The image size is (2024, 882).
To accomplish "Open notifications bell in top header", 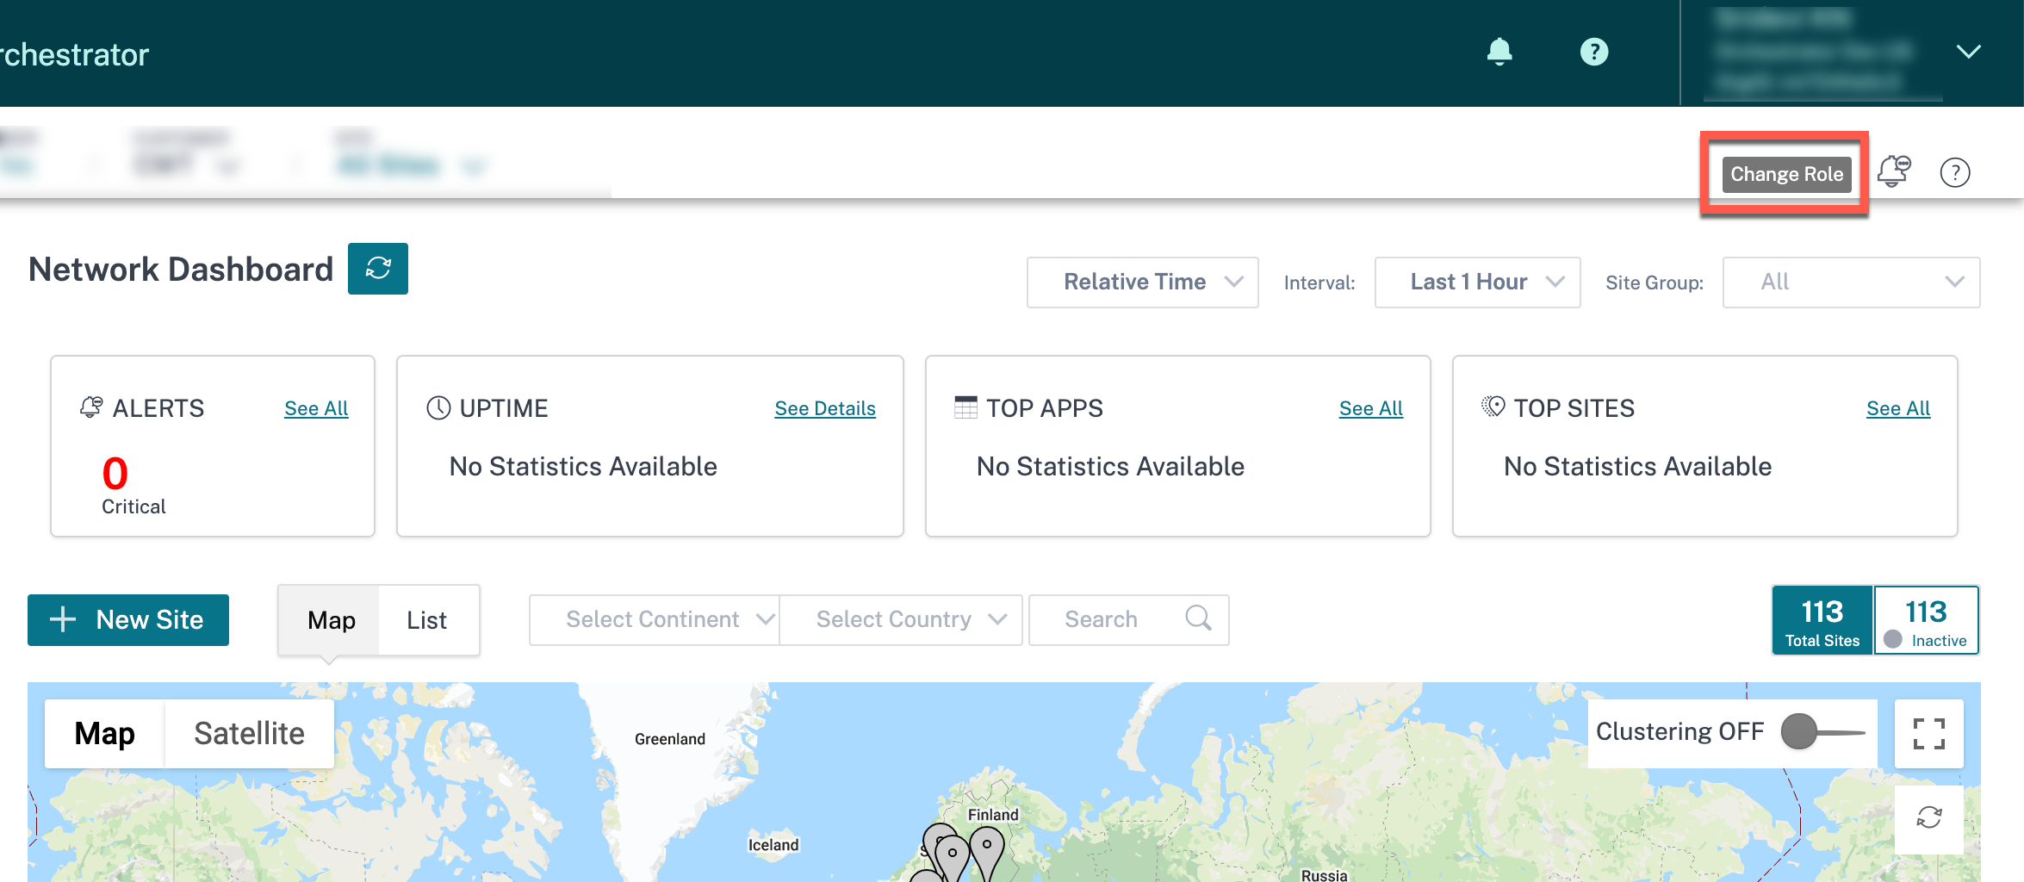I will point(1499,53).
